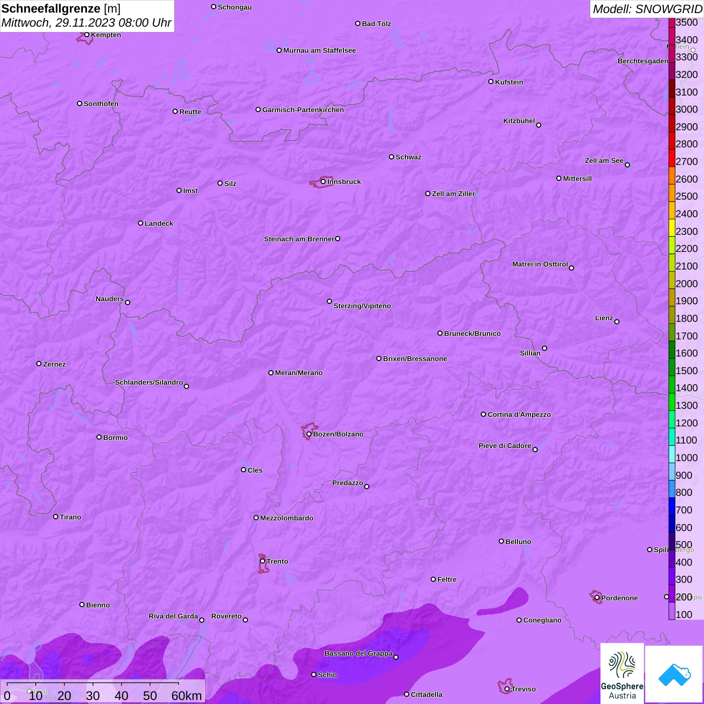The height and width of the screenshot is (704, 704).
Task: Click the Bassano del Grappa label
Action: pos(359,653)
